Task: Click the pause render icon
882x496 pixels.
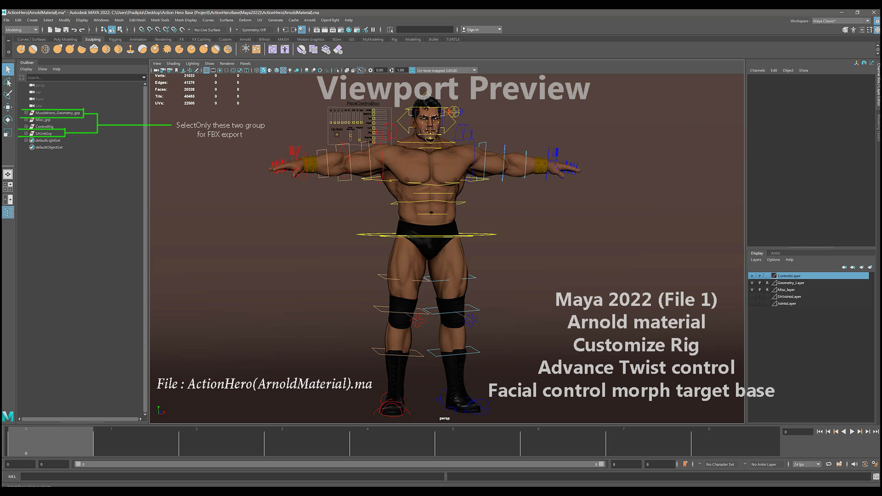Action: pos(373,30)
